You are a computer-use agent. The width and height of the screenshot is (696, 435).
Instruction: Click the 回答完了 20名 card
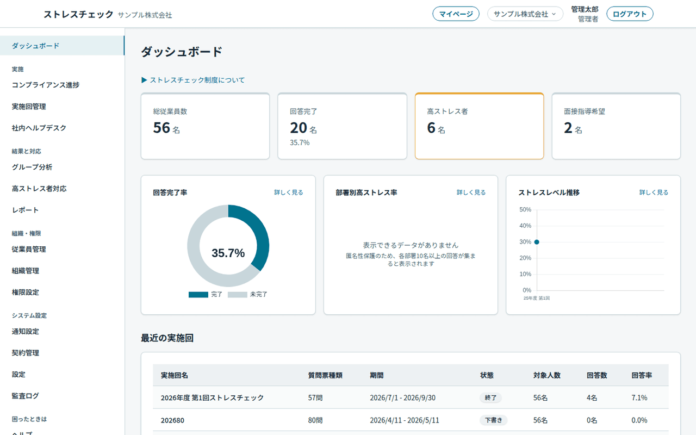coord(342,126)
